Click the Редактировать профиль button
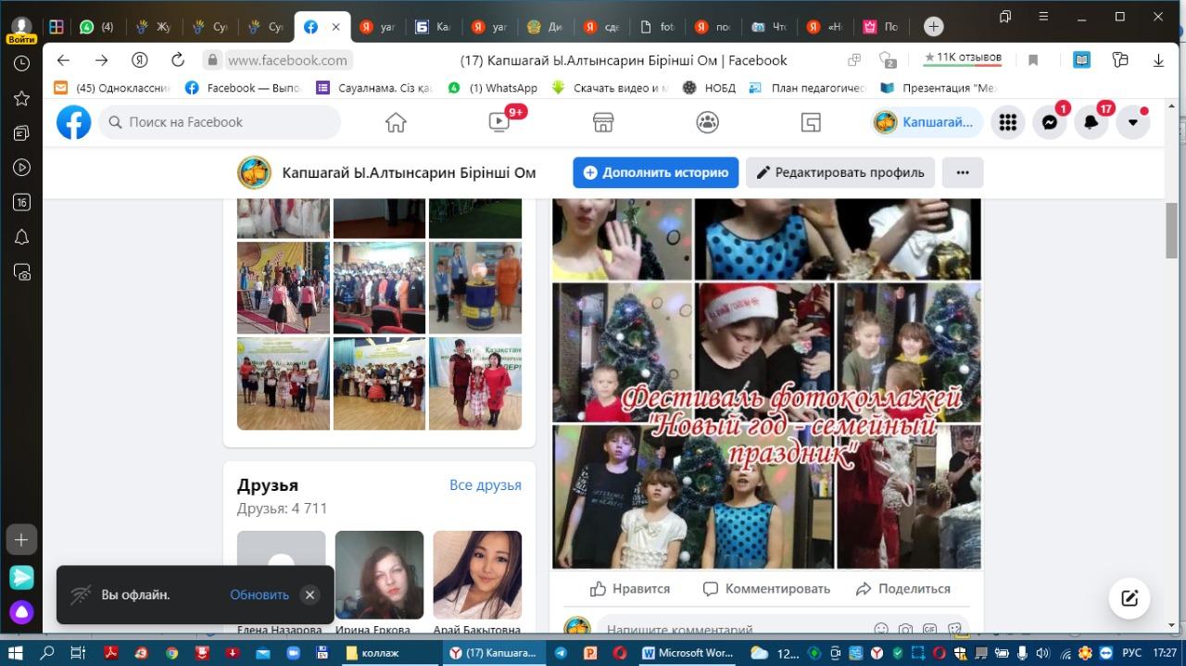The image size is (1186, 666). (x=839, y=172)
